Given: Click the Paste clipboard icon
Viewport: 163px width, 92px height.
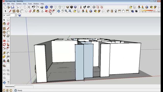Looking at the screenshot, I should pyautogui.click(x=25, y=7).
